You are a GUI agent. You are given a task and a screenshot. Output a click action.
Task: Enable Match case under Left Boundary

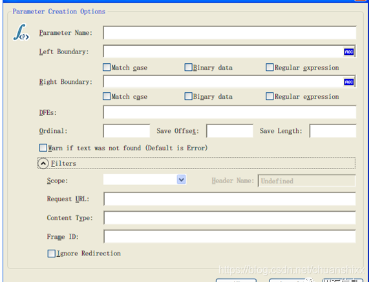(107, 67)
